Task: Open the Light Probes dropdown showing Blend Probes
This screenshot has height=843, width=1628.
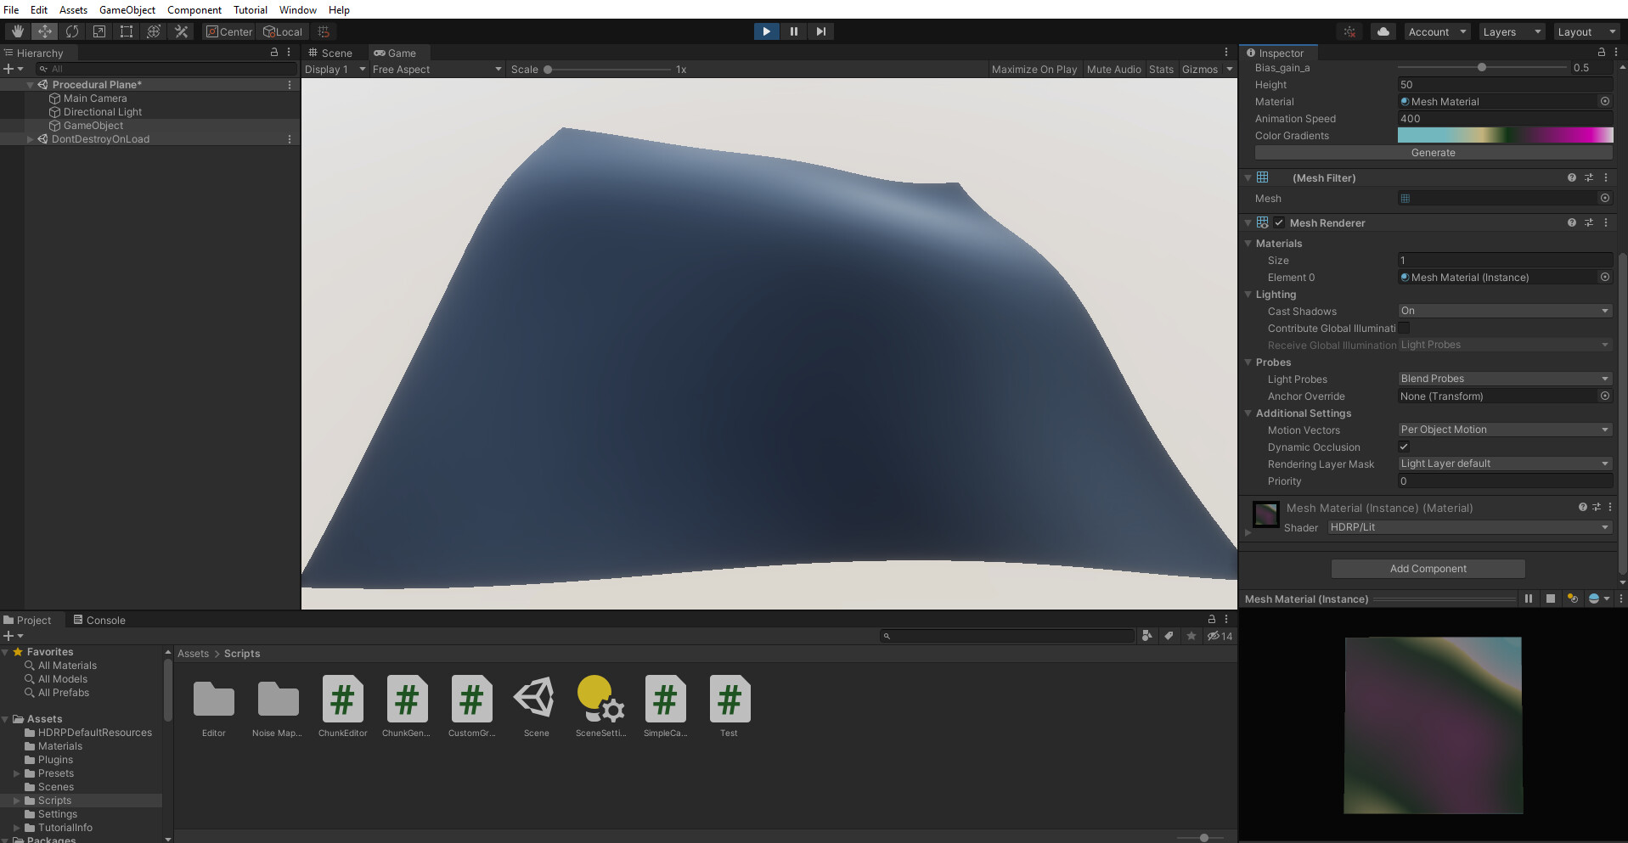Action: pos(1504,379)
